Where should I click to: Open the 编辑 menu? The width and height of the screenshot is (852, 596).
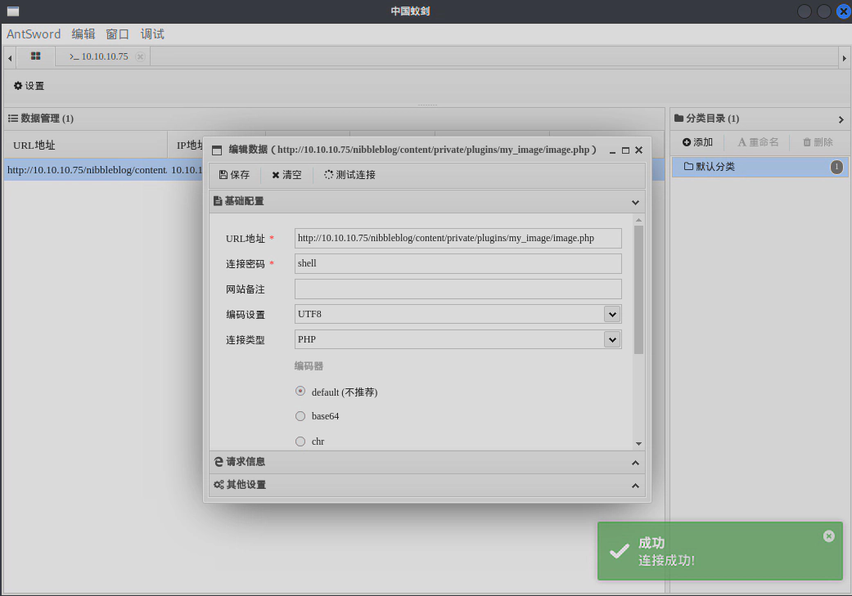click(x=83, y=34)
